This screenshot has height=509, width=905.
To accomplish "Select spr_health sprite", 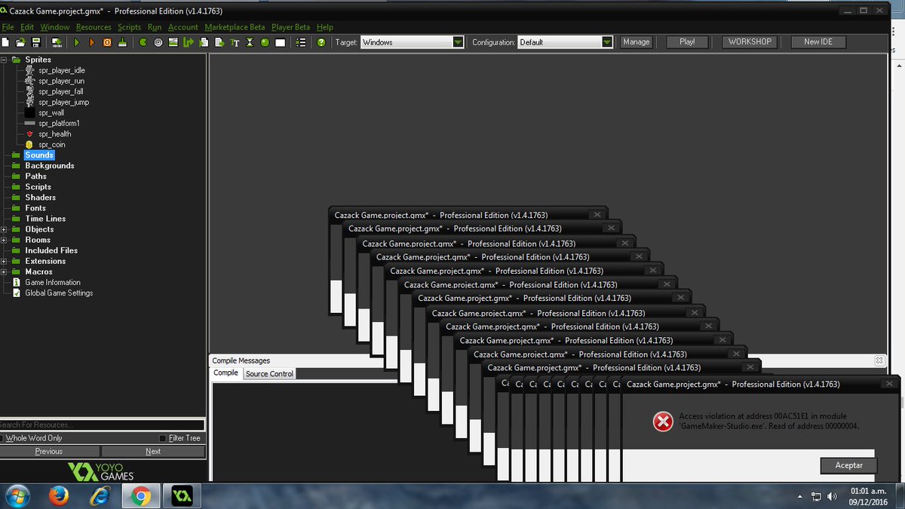I will [54, 133].
